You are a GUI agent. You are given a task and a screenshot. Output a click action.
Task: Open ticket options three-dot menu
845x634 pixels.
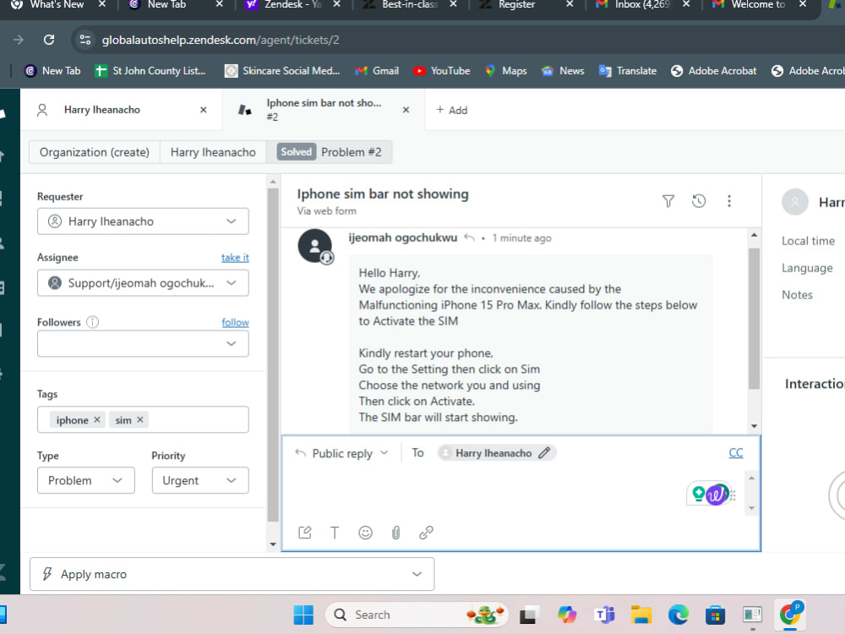coord(729,201)
